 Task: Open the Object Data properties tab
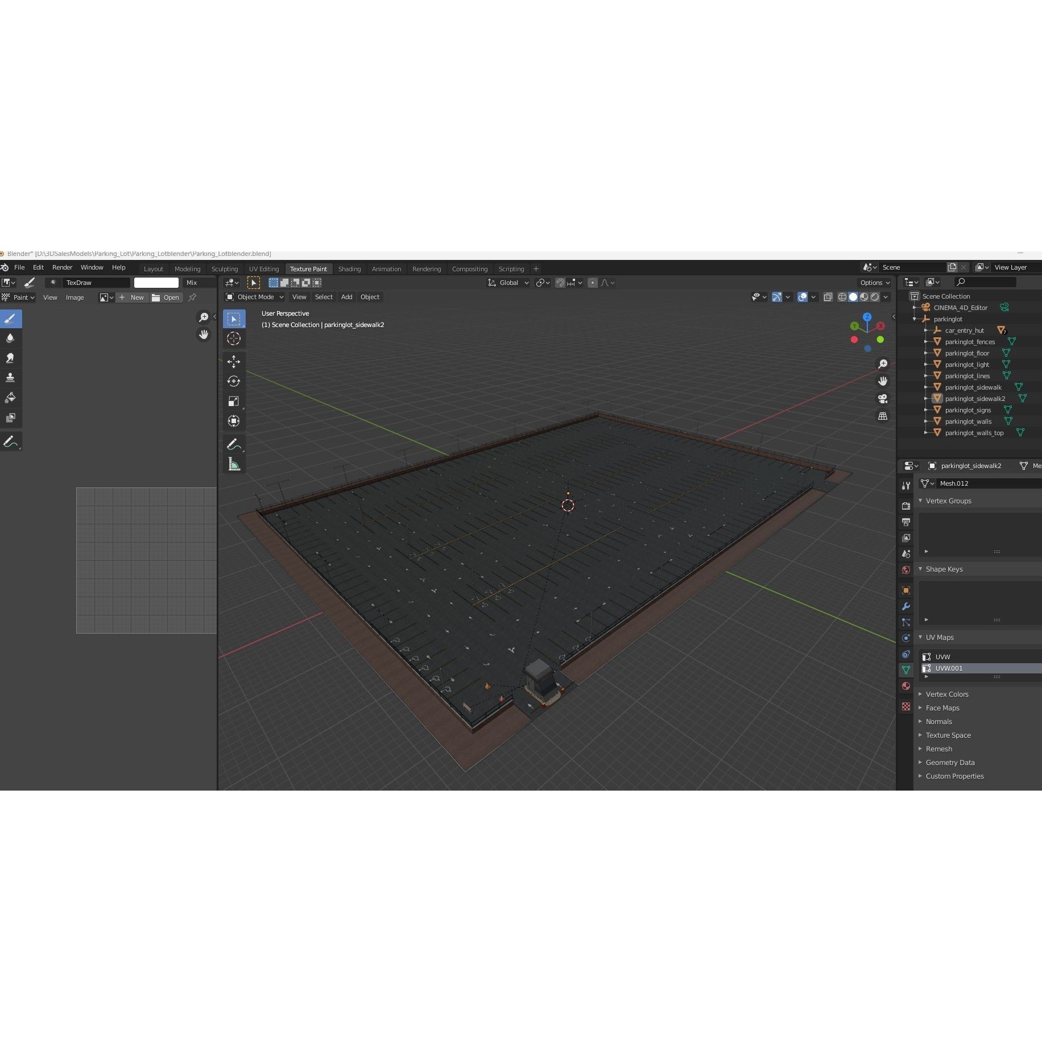coord(905,669)
